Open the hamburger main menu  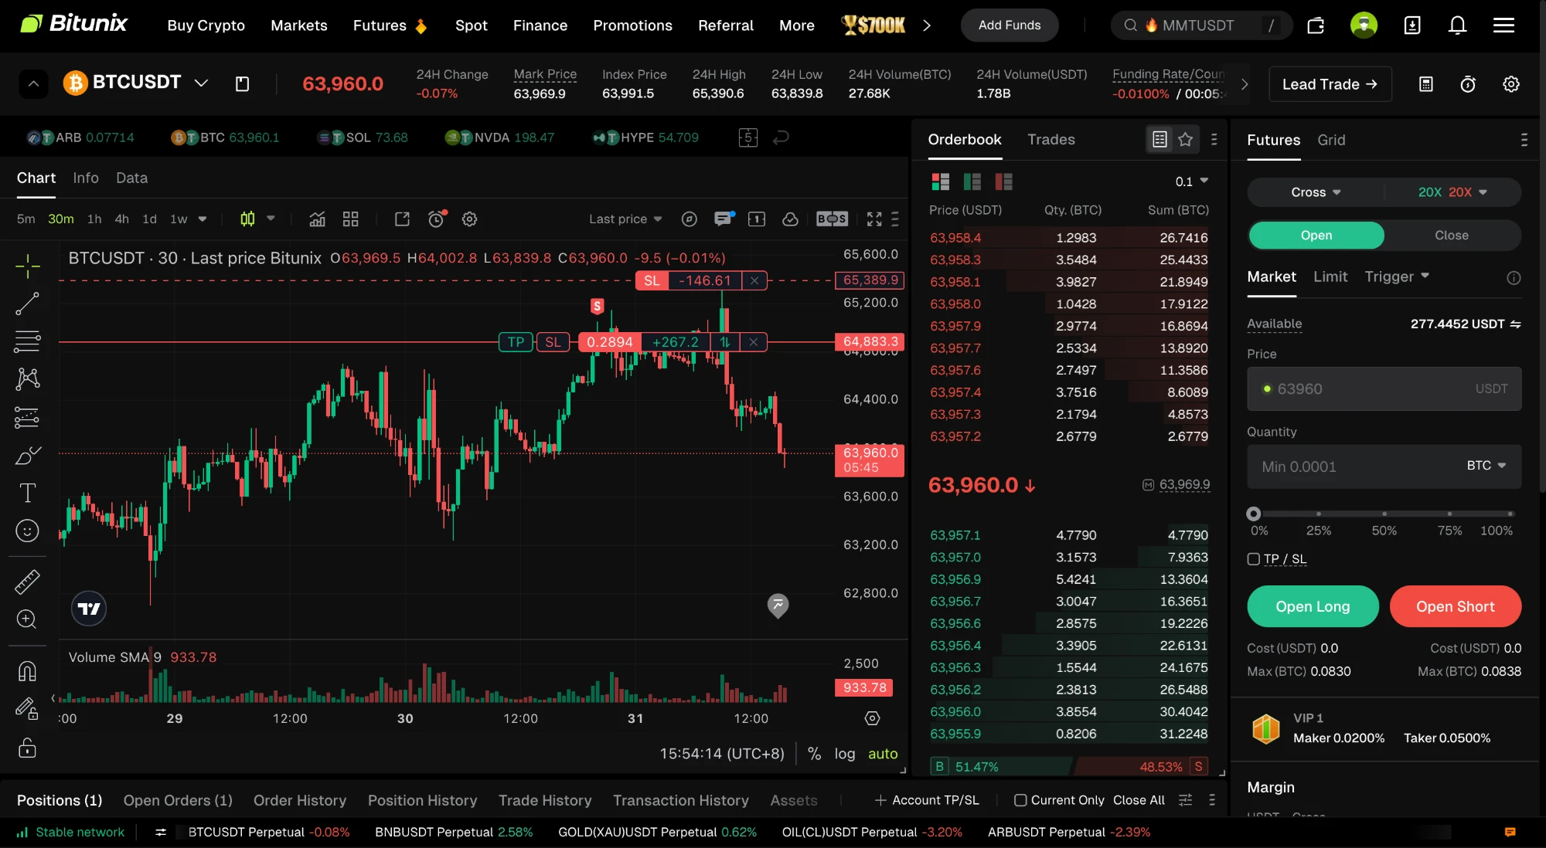[1503, 25]
